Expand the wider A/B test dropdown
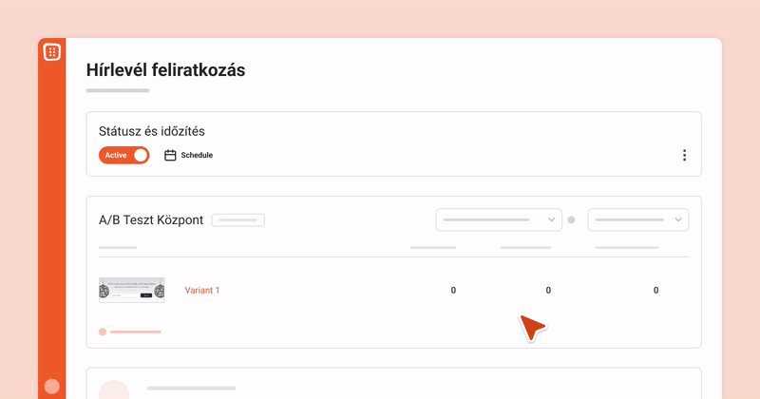 (499, 219)
